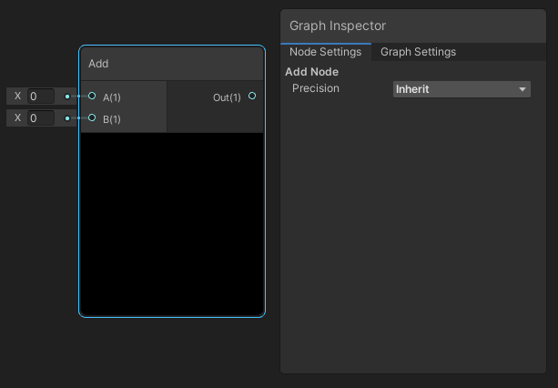558x388 pixels.
Task: Click the Precision label in the inspector
Action: pos(315,88)
